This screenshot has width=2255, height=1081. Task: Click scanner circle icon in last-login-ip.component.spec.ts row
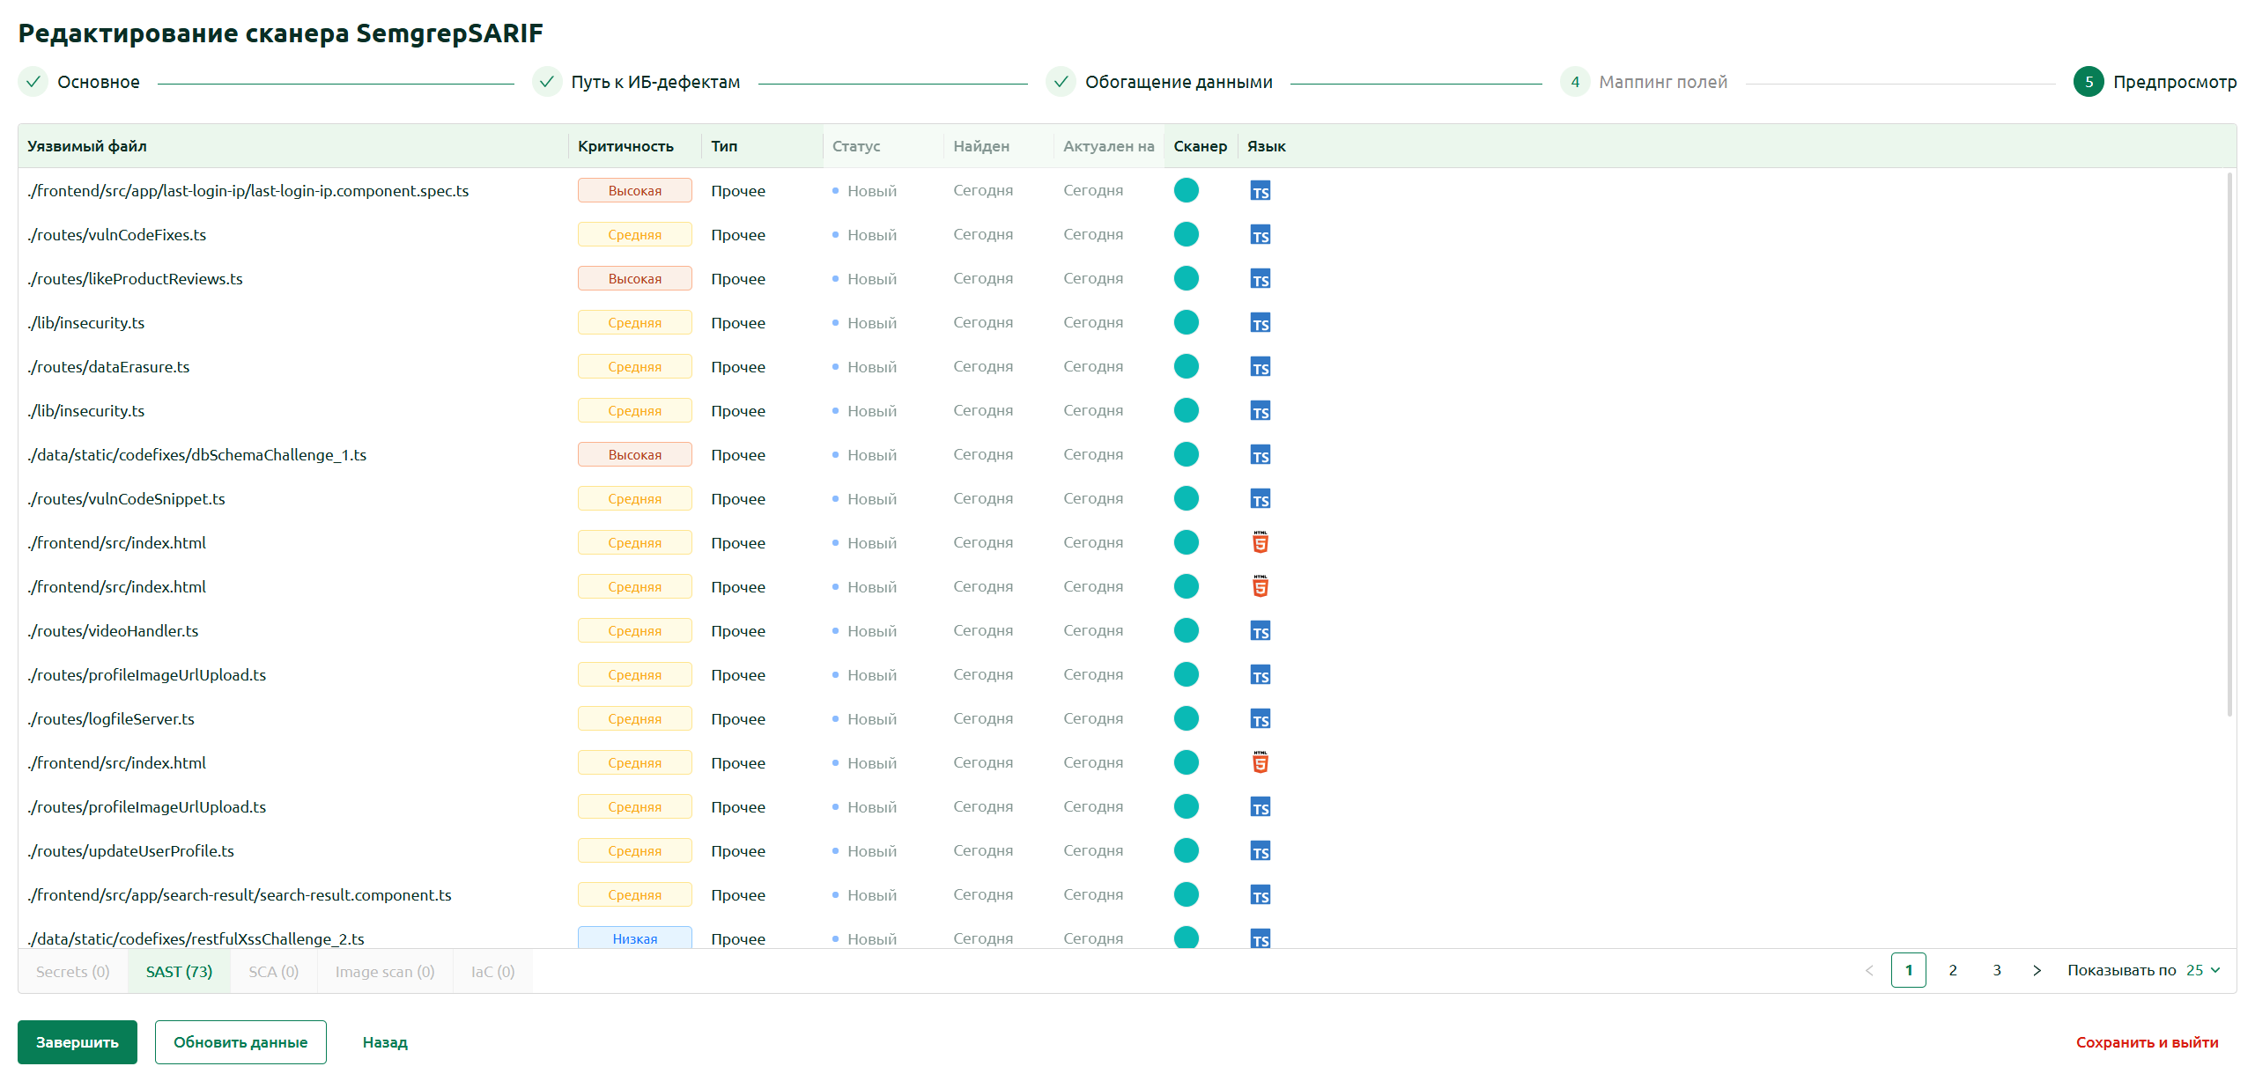(x=1186, y=190)
